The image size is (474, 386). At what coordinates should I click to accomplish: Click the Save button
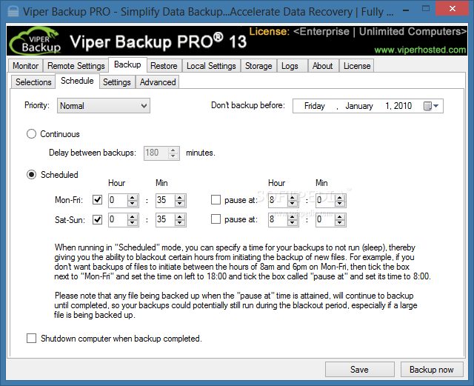(x=359, y=370)
